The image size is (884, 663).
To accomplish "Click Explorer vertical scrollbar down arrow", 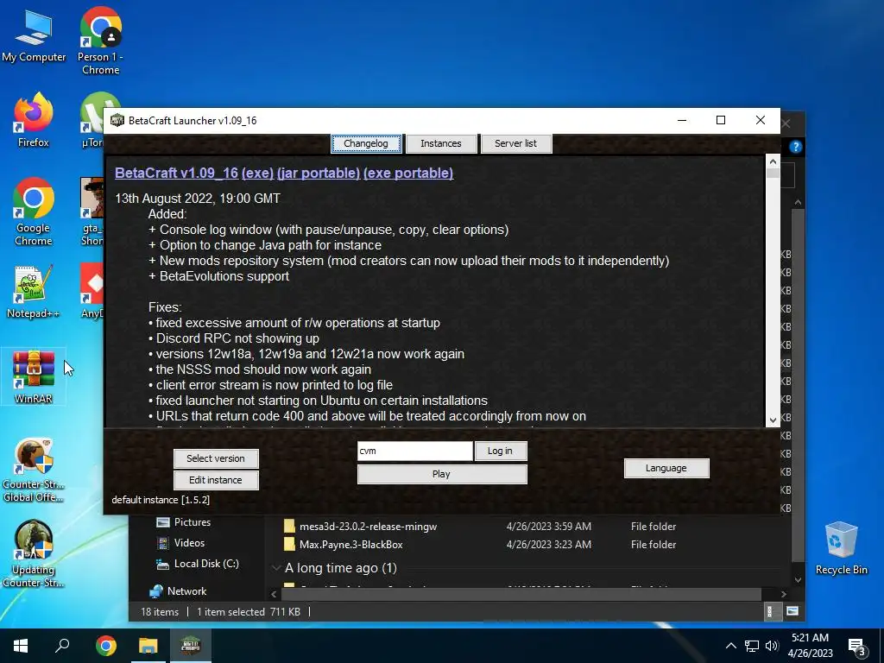I will tap(799, 580).
